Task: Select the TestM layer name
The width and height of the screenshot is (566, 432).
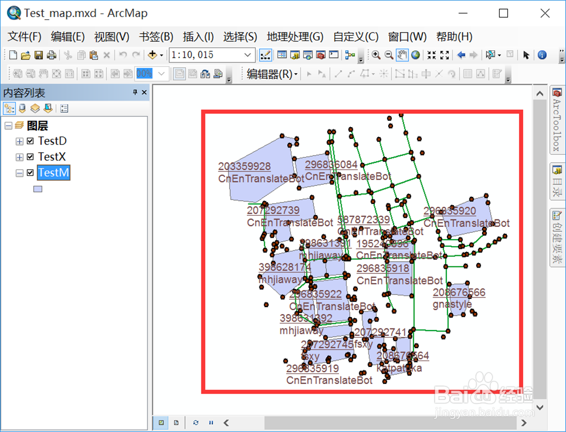Action: 53,172
